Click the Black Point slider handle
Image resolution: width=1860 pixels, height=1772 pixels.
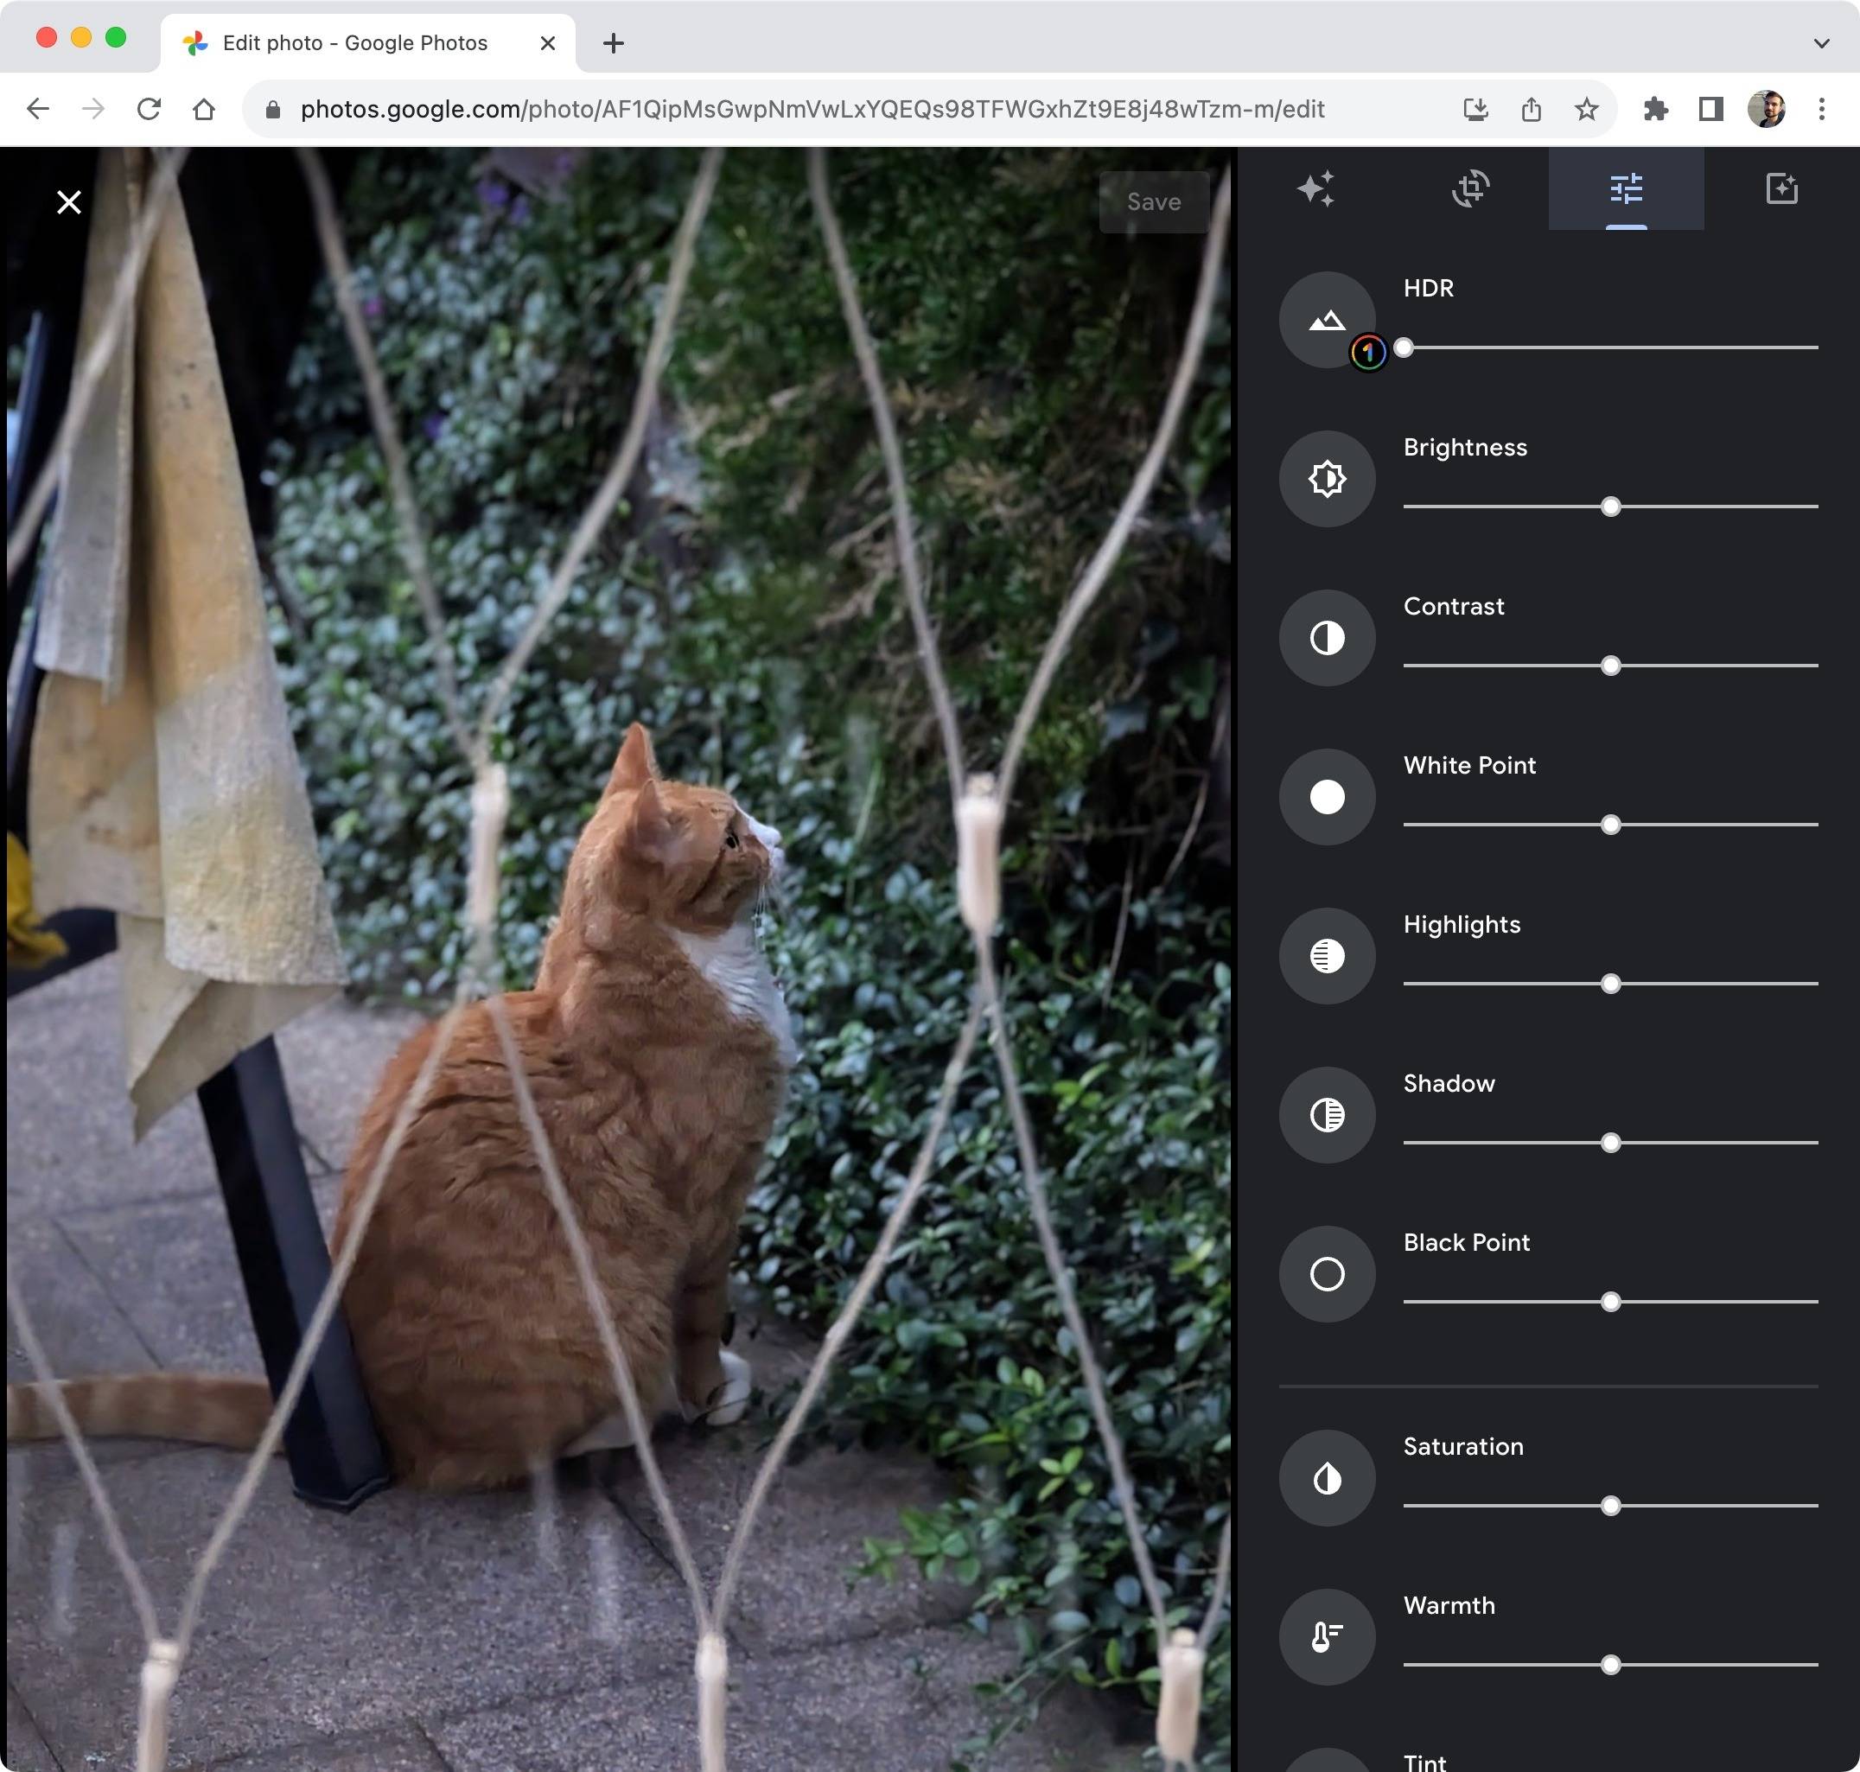coord(1610,1302)
